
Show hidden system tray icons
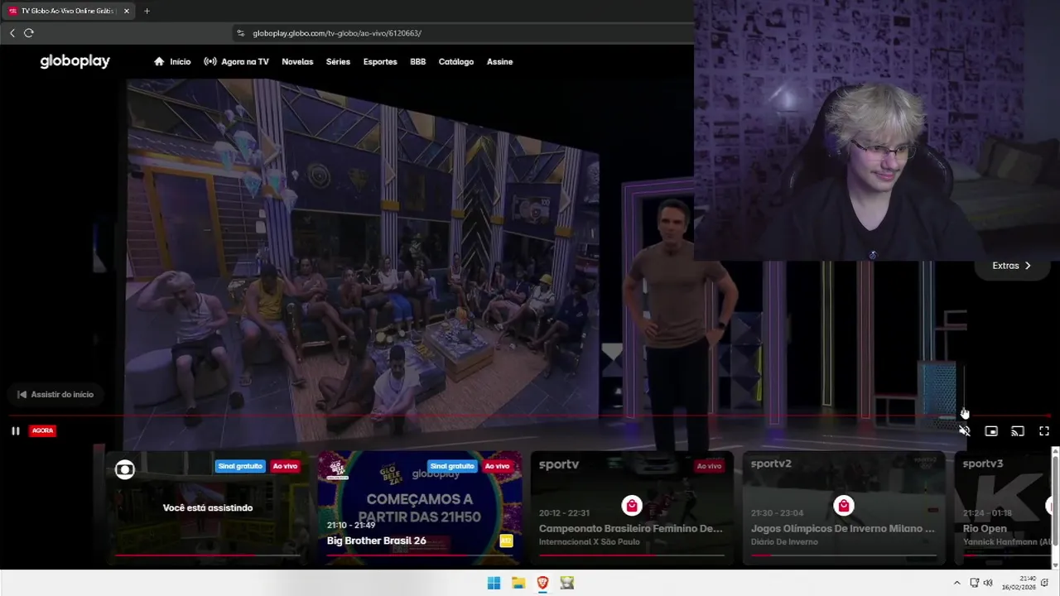click(957, 583)
